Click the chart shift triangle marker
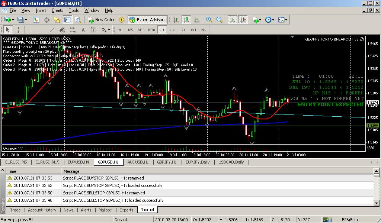The height and width of the screenshot is (223, 381). (x=292, y=37)
